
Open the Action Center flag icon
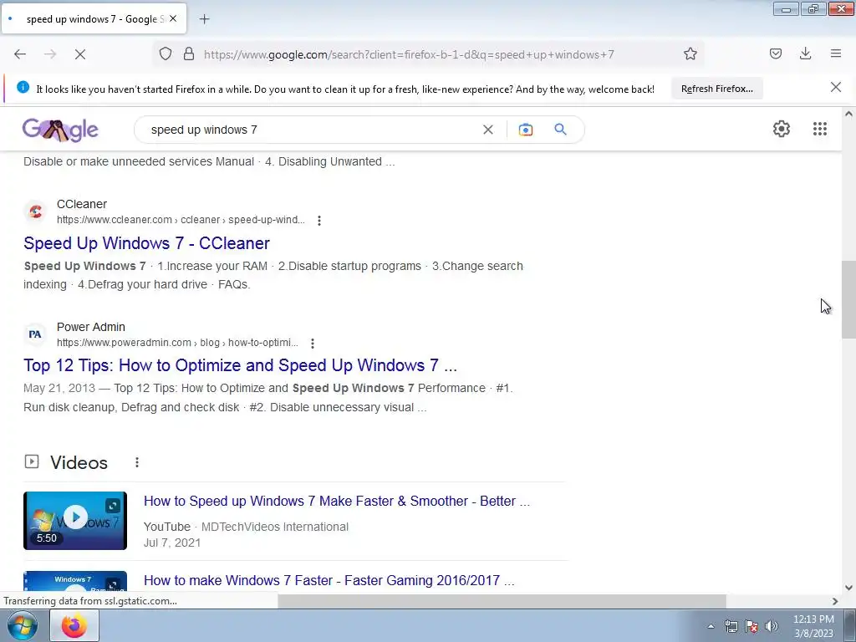click(x=752, y=626)
